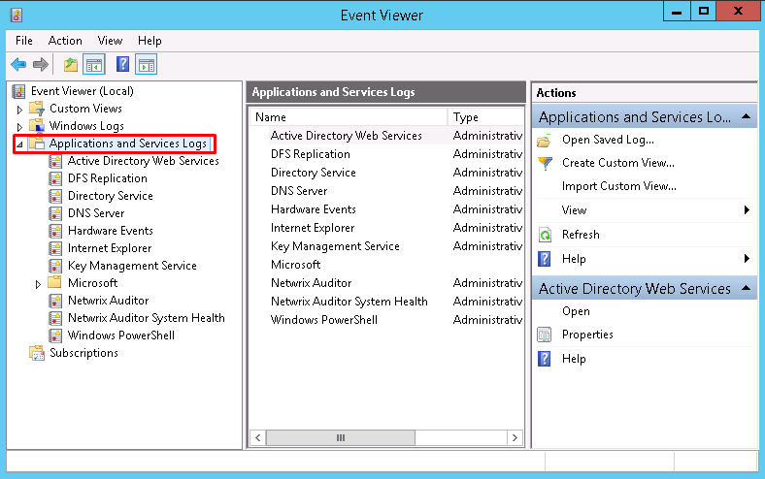The height and width of the screenshot is (479, 765).
Task: Click the Microsoft folder icon in tree
Action: coord(54,282)
